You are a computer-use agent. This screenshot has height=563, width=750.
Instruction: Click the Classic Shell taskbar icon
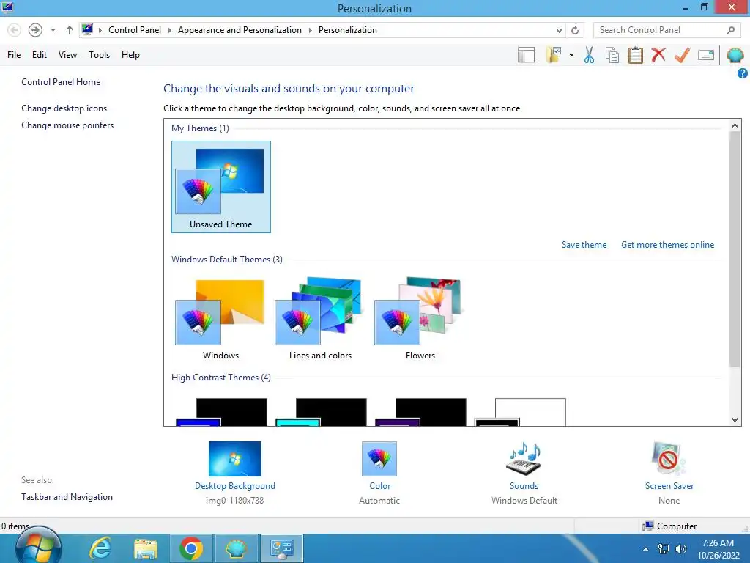point(237,548)
